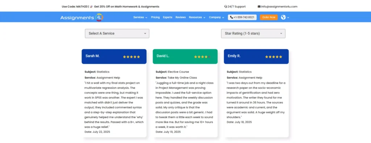Expand the Services menu
Viewport: 371px width, 143px height.
click(x=140, y=17)
